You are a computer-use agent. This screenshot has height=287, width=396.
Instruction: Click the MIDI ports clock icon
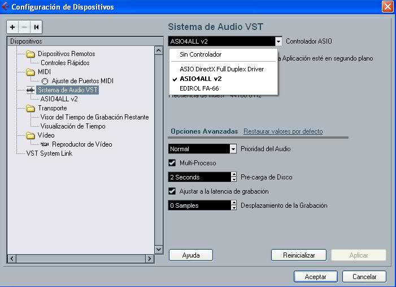(45, 82)
